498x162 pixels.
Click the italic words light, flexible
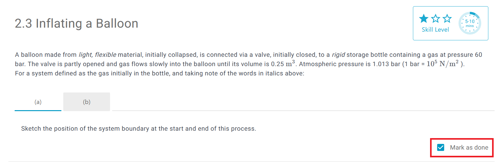point(97,55)
